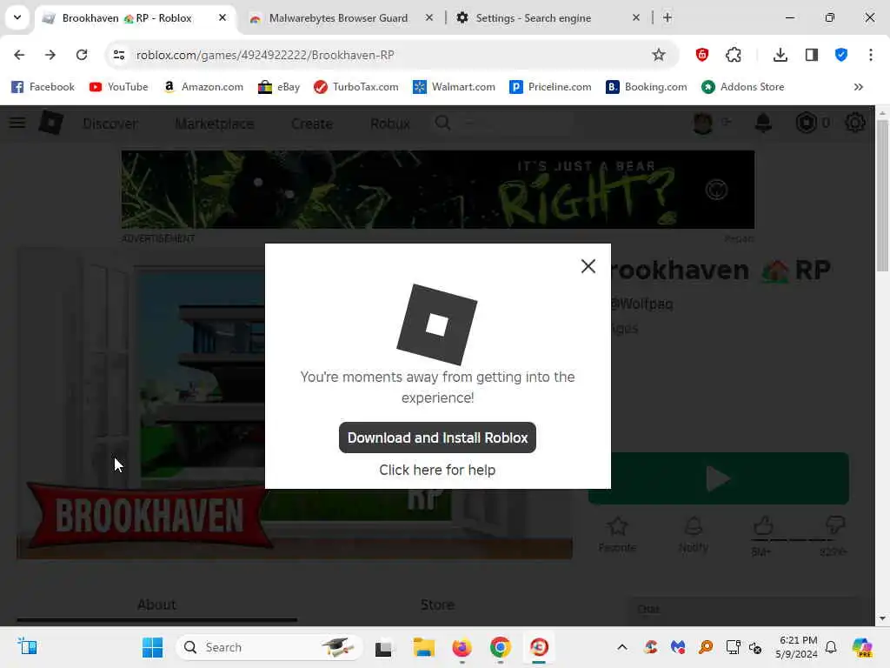Image resolution: width=890 pixels, height=668 pixels.
Task: Open File Explorer from taskbar
Action: pos(423,647)
